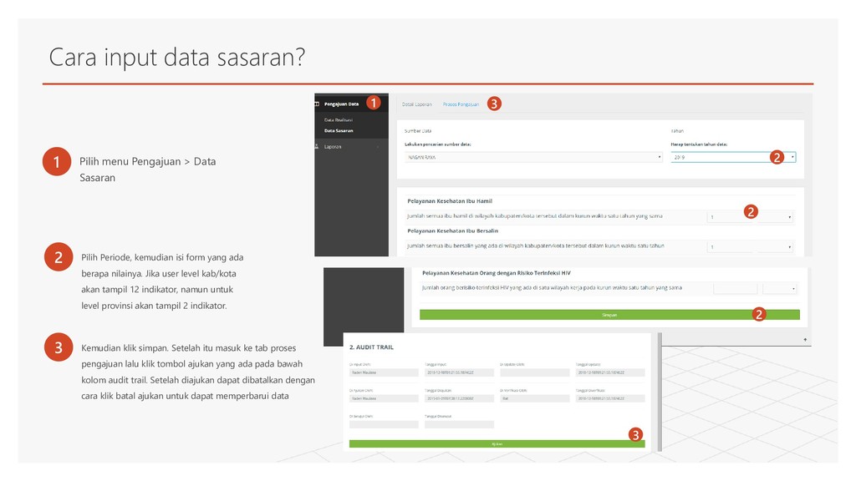Open the dropdown beside HIV risk value
This screenshot has width=856, height=481.
pyautogui.click(x=780, y=288)
